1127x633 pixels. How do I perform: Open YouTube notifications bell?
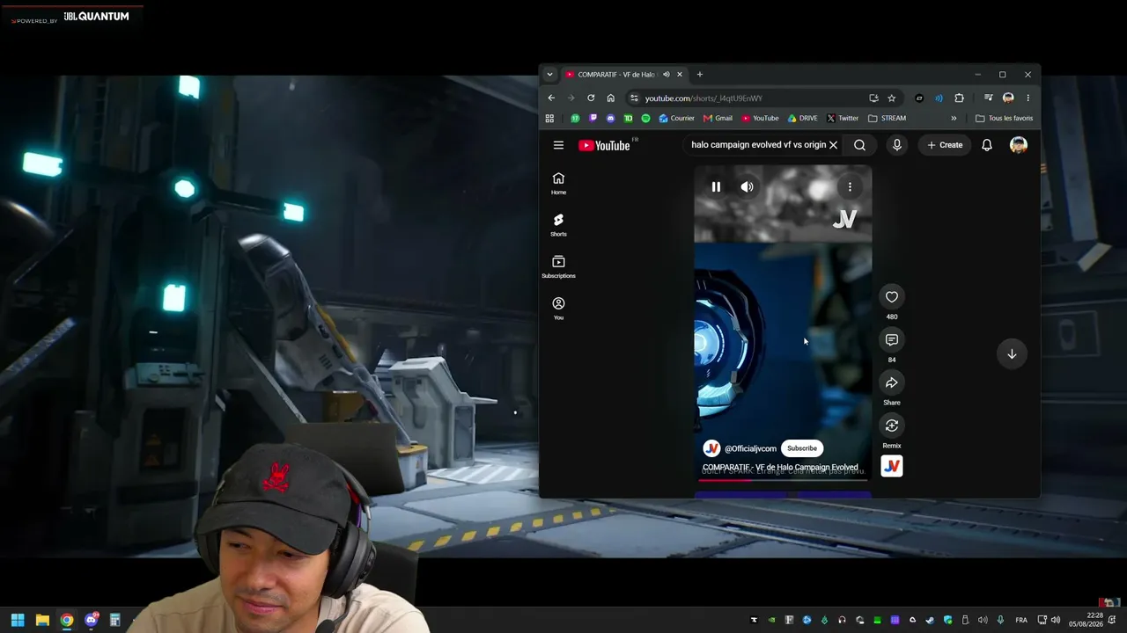987,145
